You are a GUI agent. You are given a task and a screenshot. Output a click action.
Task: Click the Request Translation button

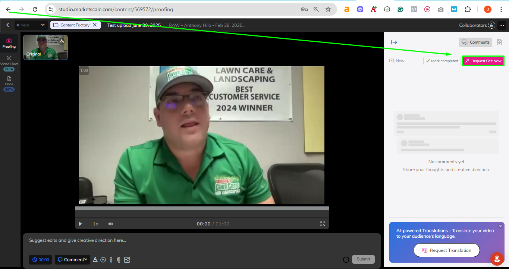click(x=447, y=250)
